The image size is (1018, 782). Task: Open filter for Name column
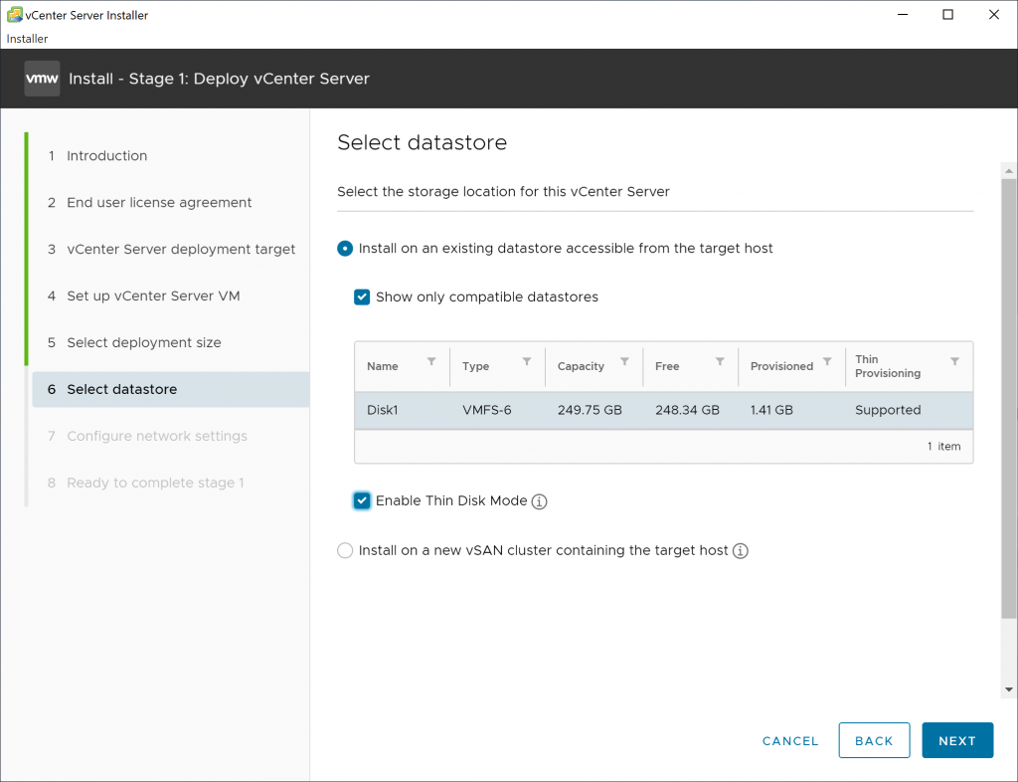[x=431, y=362]
